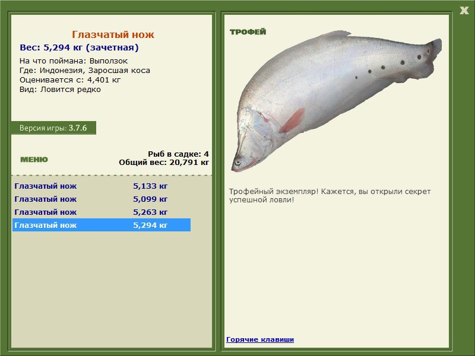Click the Глазчатый нож title
The height and width of the screenshot is (356, 475).
tap(113, 34)
